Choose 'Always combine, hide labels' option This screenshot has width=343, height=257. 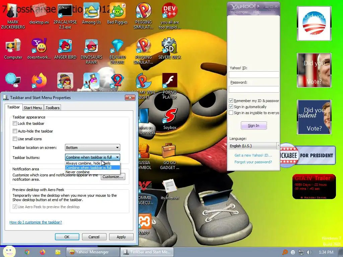coord(92,163)
